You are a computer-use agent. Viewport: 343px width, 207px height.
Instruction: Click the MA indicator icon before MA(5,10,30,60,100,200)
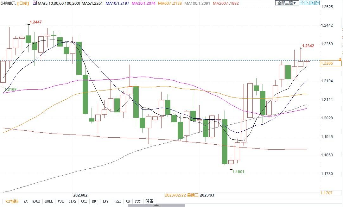pos(35,3)
